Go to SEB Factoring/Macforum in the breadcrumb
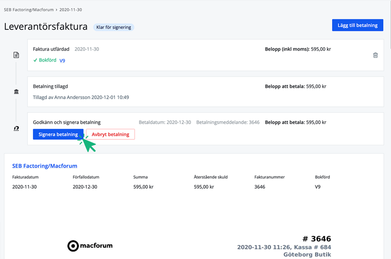Image resolution: width=391 pixels, height=259 pixels. [28, 10]
